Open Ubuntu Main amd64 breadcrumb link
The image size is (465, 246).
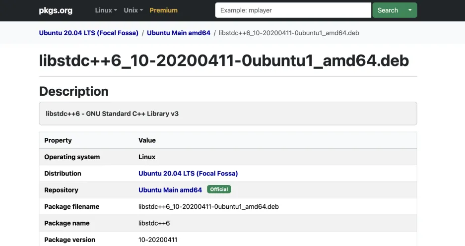pos(179,33)
